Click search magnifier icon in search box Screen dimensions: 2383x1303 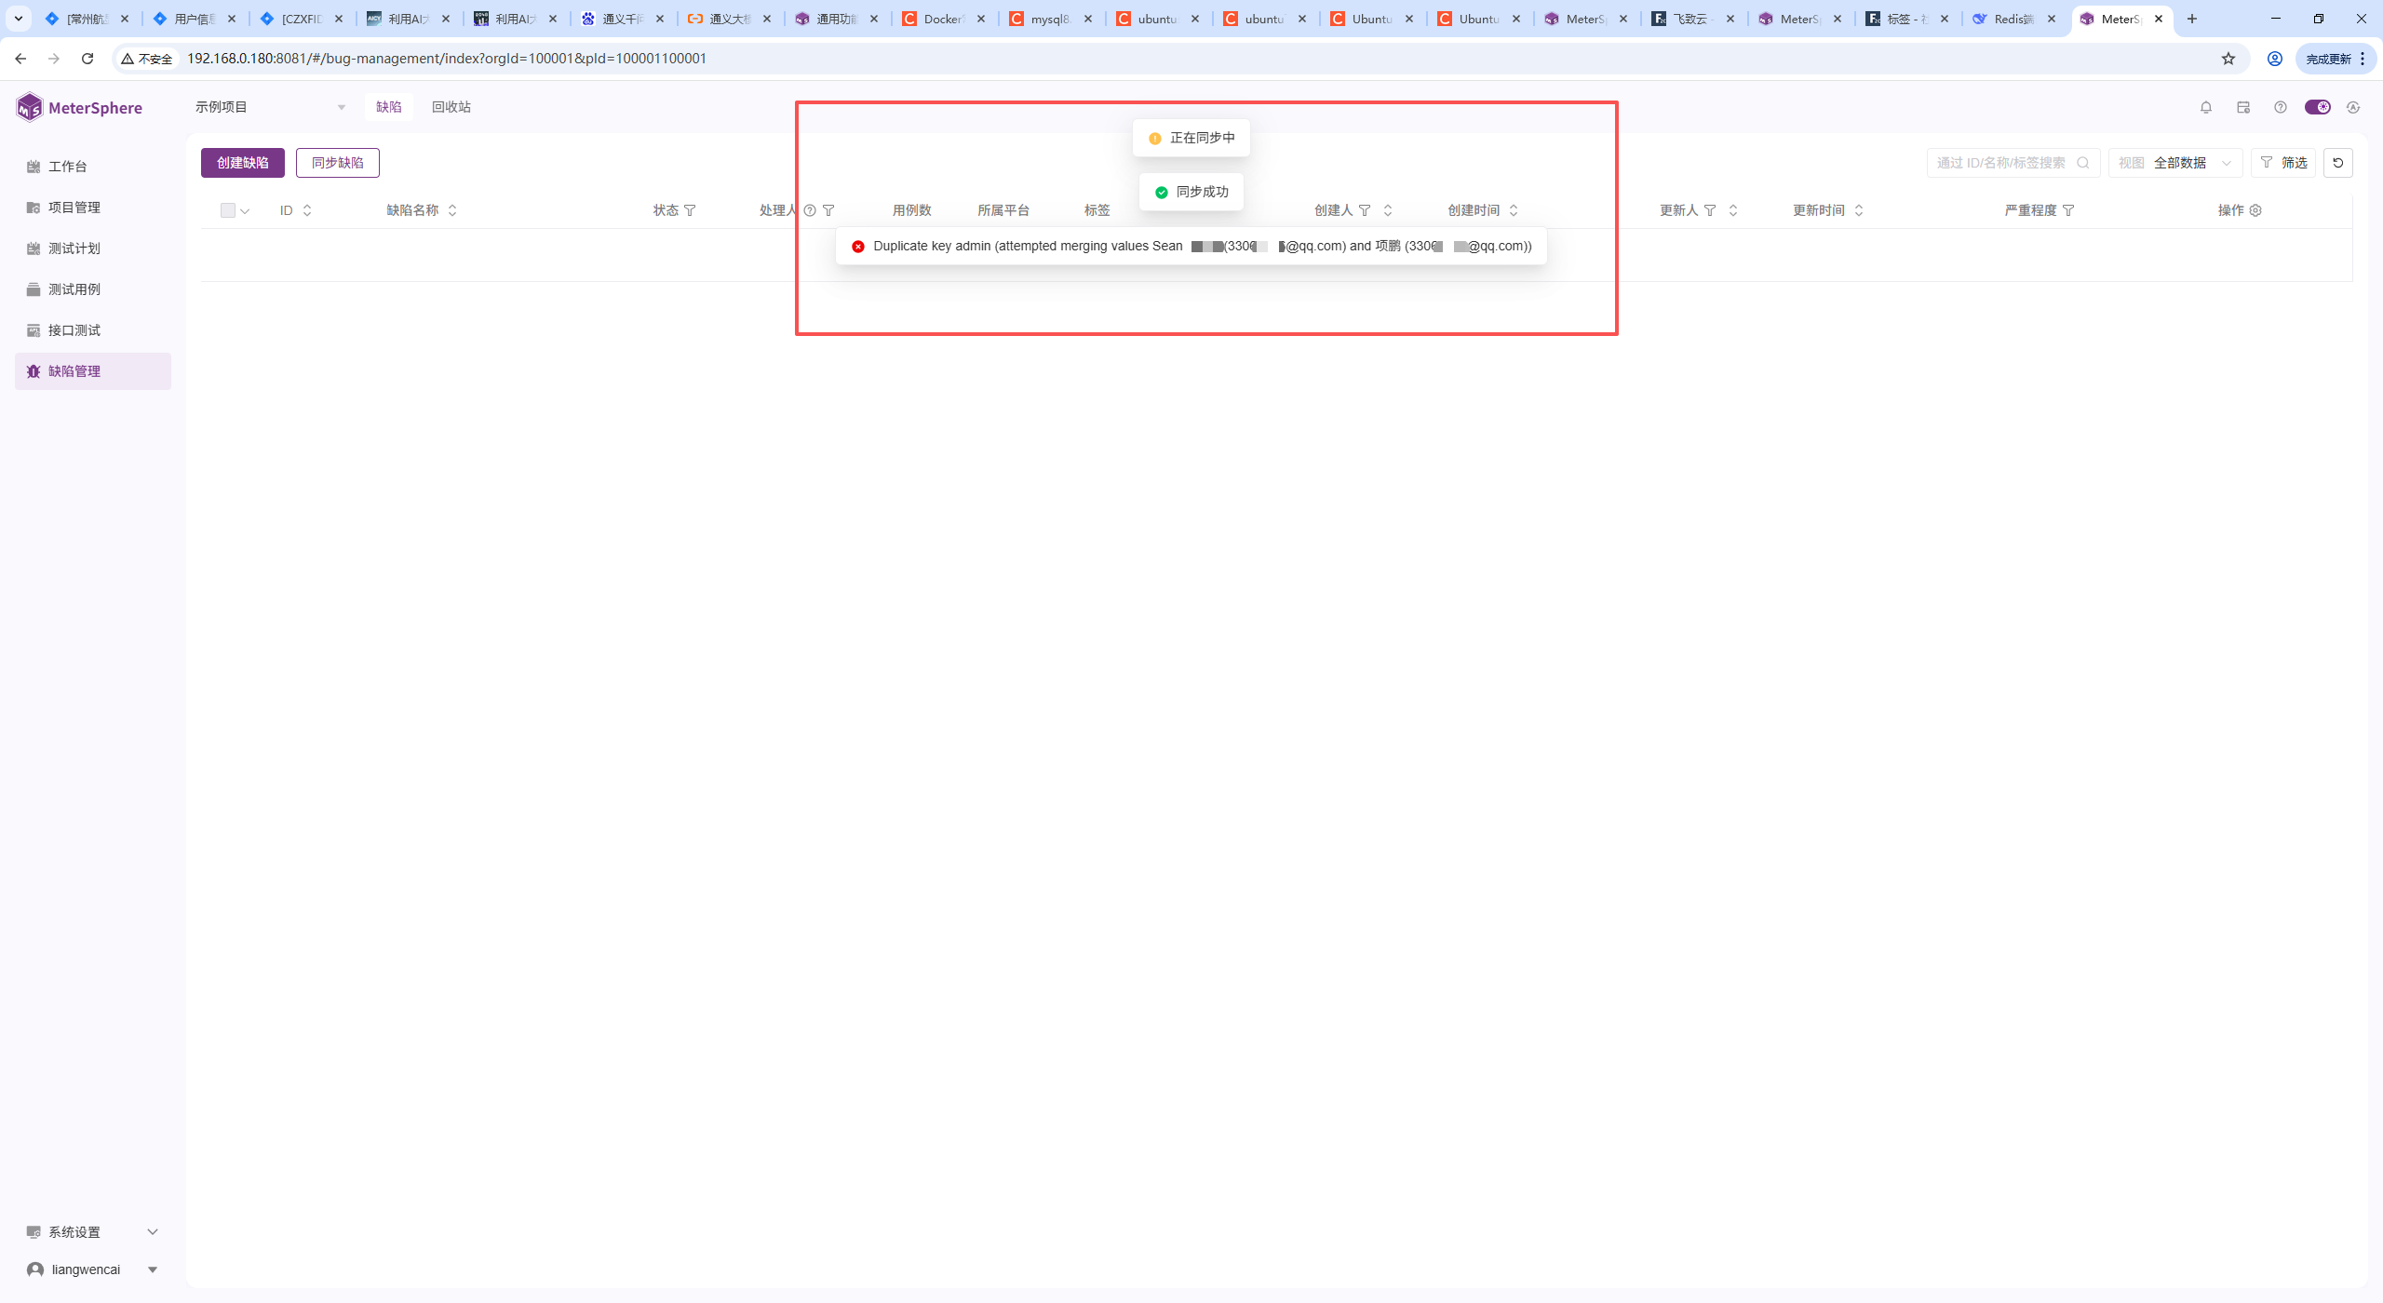click(x=2083, y=163)
